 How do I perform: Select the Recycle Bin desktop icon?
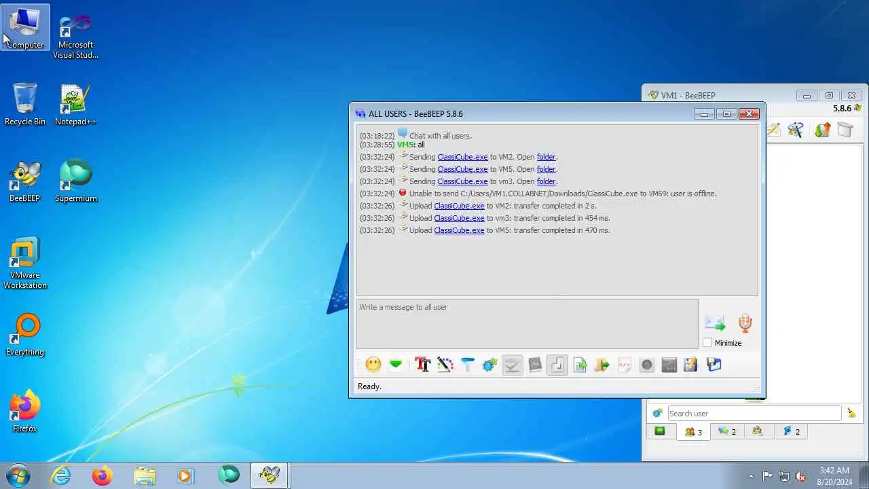25,105
